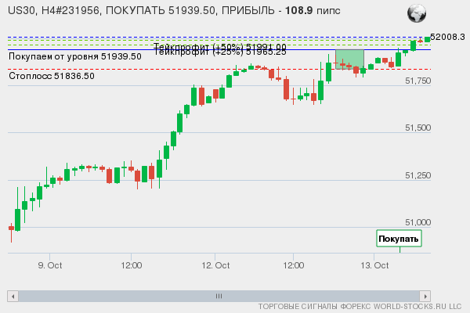
Task: Click the 9. Oct date axis label
Action: [x=50, y=265]
